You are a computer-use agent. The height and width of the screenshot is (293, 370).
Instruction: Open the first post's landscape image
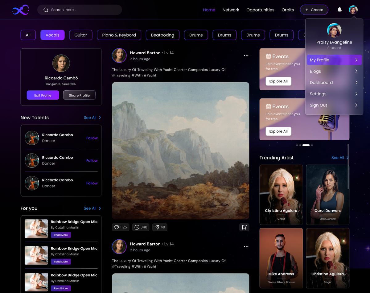pos(180,151)
